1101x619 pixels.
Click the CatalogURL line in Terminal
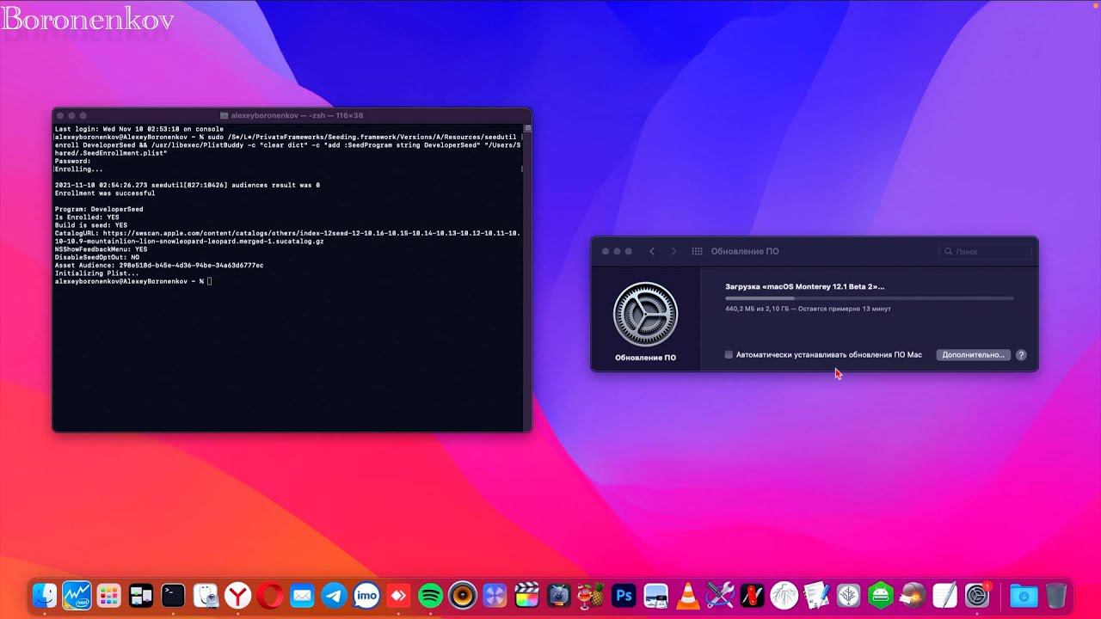pyautogui.click(x=287, y=236)
